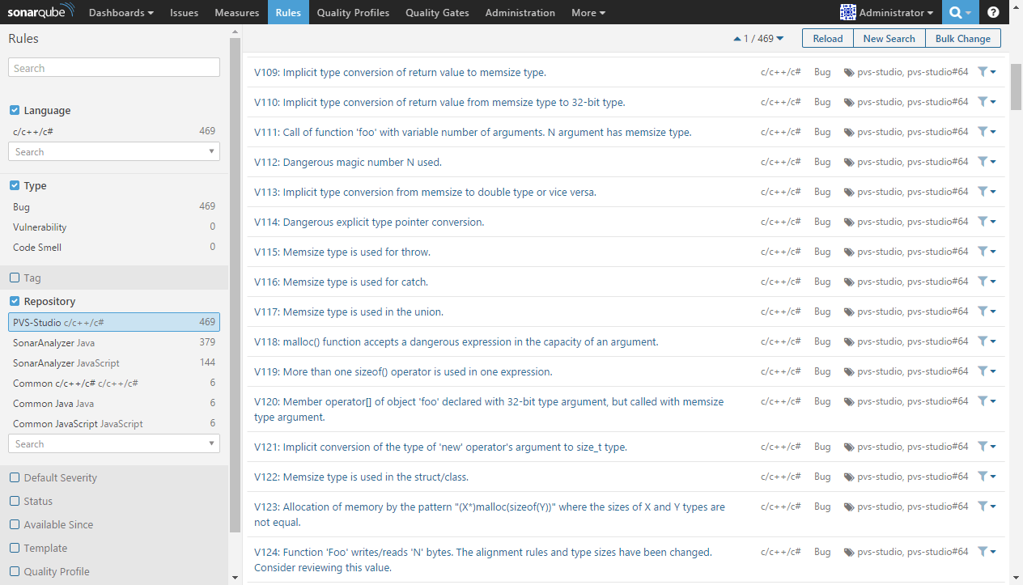
Task: Click the down arrow beside 1 / 469
Action: pyautogui.click(x=780, y=39)
